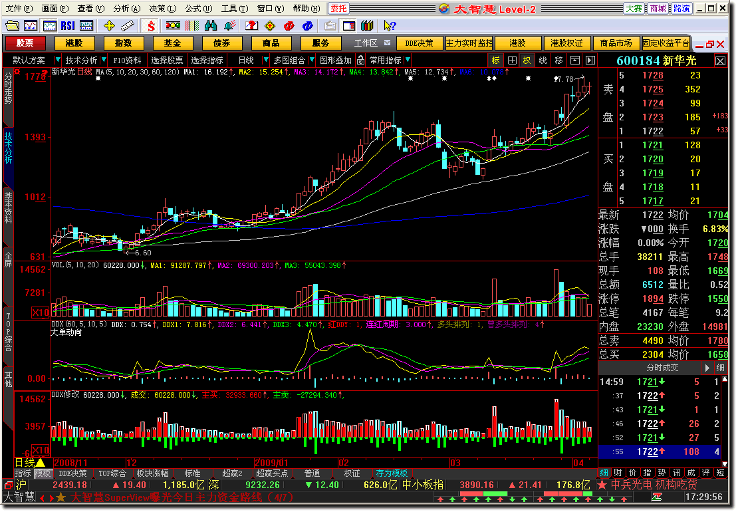
Task: Toggle the 委托 order button in title bar
Action: [x=339, y=9]
